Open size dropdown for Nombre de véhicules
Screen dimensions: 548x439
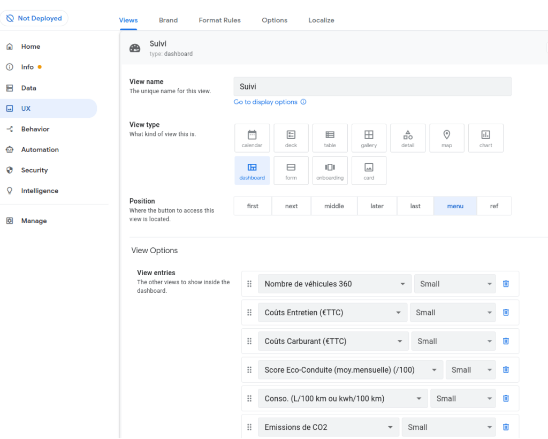point(455,284)
